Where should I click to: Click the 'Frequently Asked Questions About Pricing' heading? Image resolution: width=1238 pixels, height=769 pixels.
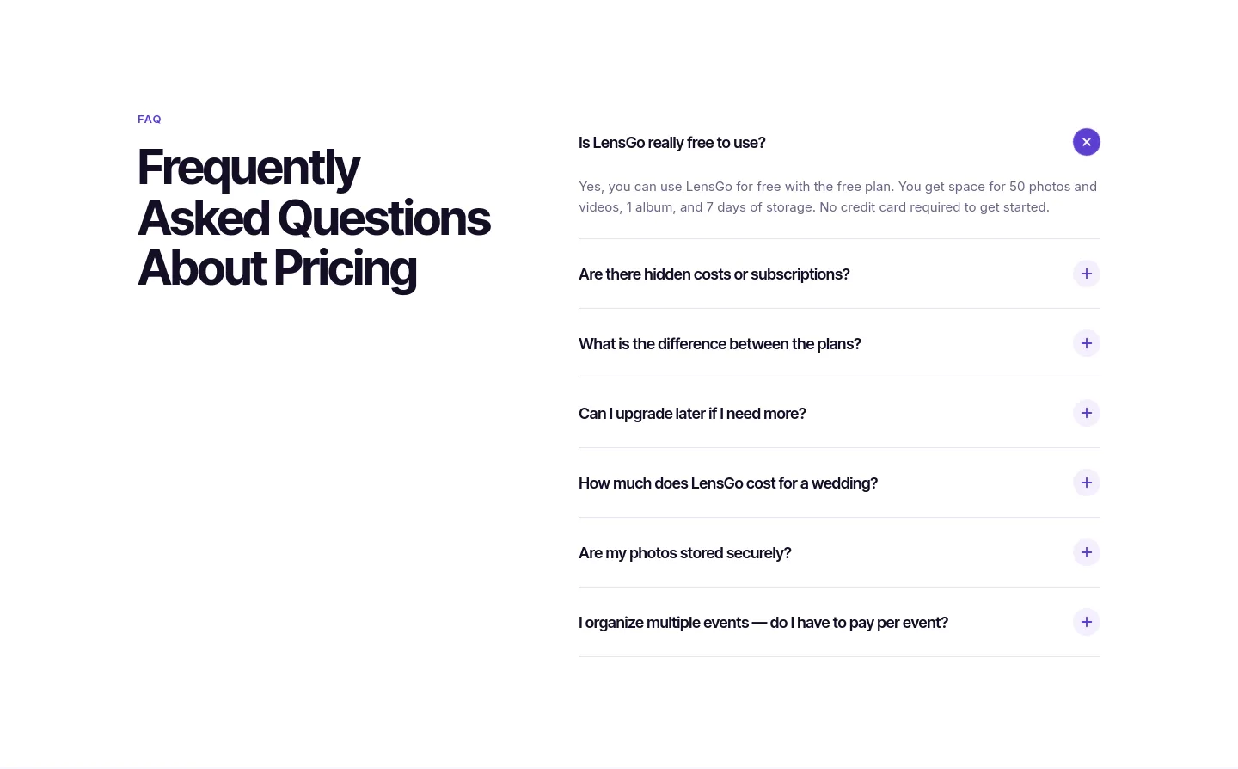pos(314,218)
